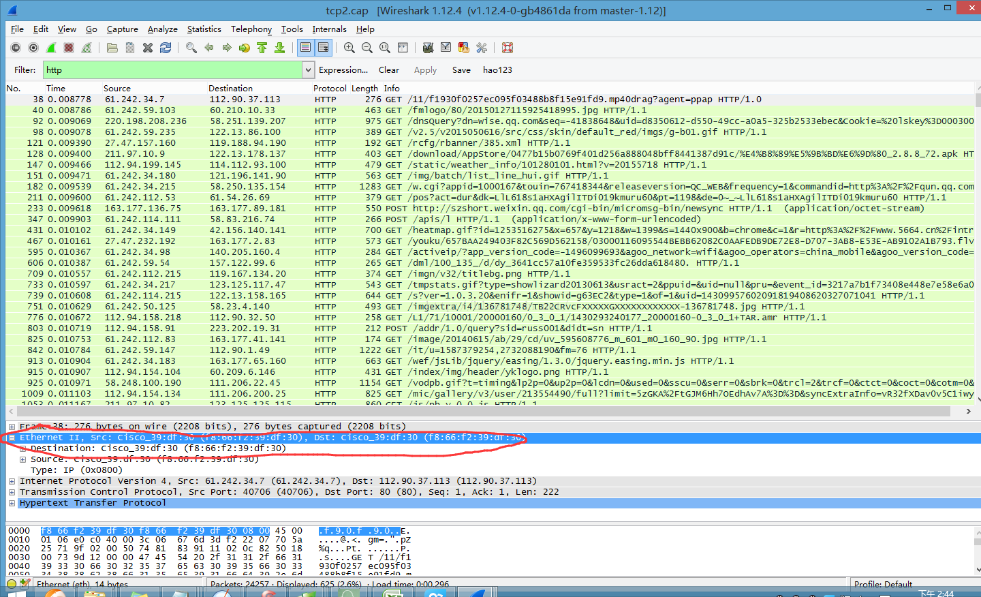Click the Expression... filter button
The image size is (981, 597).
pos(343,70)
